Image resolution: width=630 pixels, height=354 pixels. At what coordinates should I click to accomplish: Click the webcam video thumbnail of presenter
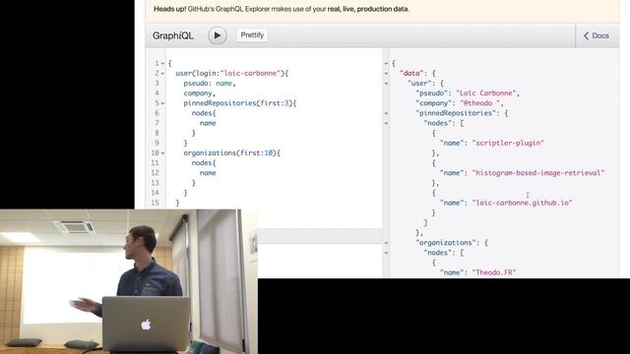click(x=129, y=281)
